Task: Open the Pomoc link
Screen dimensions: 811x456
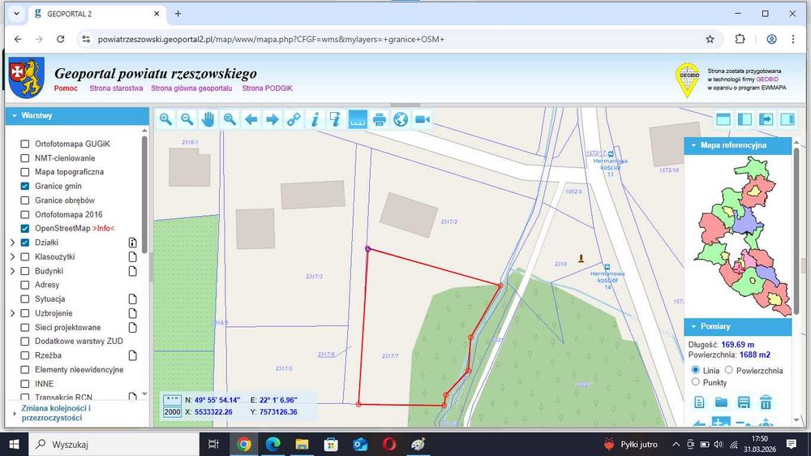Action: pyautogui.click(x=66, y=88)
